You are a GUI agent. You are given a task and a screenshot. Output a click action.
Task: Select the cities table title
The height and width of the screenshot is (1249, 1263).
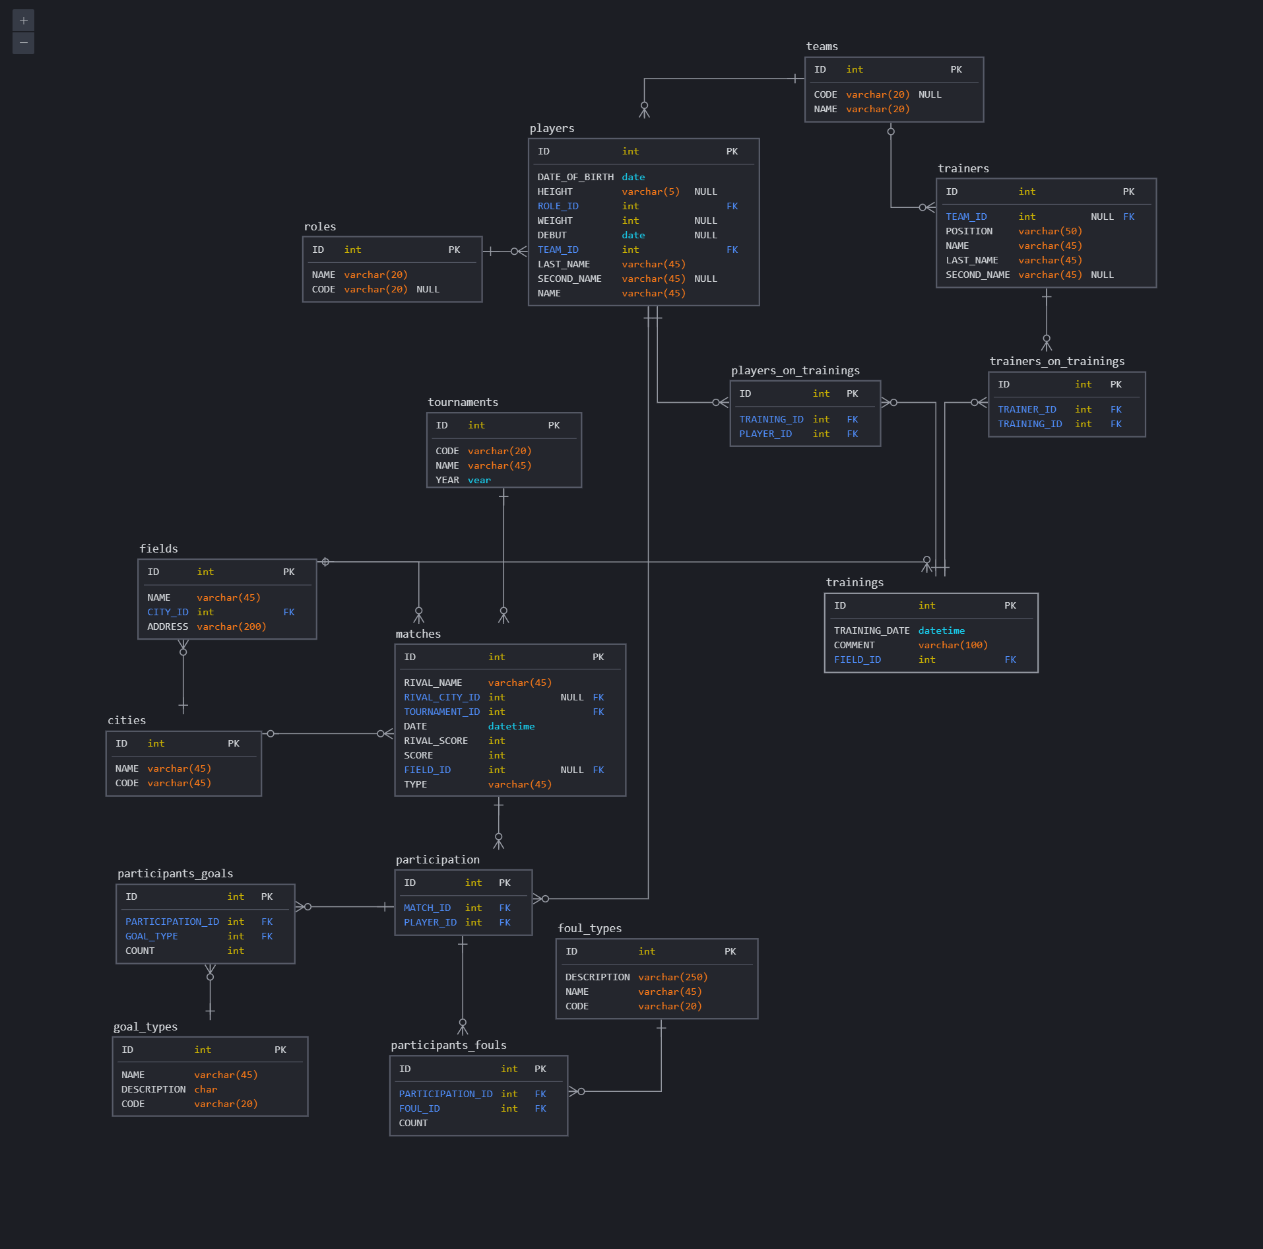pyautogui.click(x=127, y=720)
